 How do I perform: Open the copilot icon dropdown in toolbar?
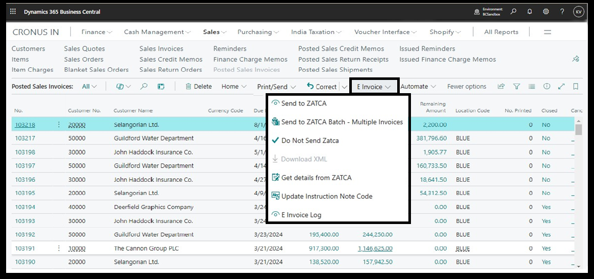pyautogui.click(x=123, y=87)
